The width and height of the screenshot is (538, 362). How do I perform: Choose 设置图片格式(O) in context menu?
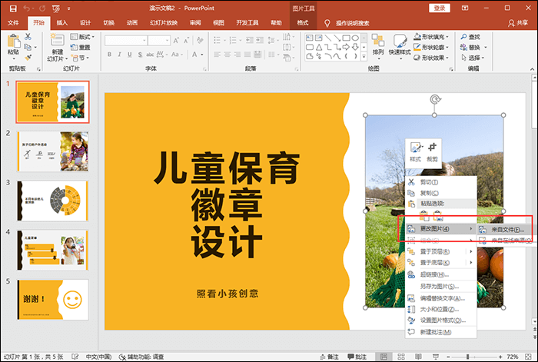441,320
